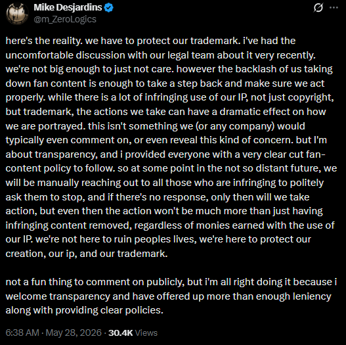Click the closing words providing clear policies
The height and width of the screenshot is (345, 346).
109,310
